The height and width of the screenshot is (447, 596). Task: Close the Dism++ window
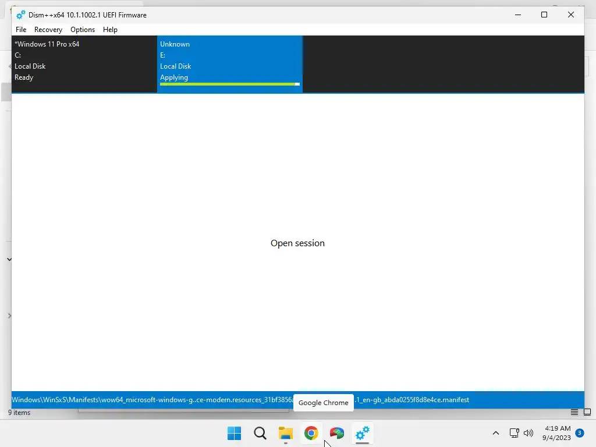(x=571, y=15)
